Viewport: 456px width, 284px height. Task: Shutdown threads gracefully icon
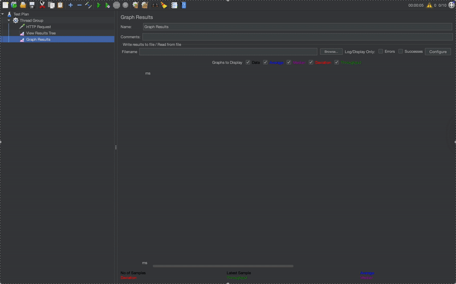click(125, 5)
